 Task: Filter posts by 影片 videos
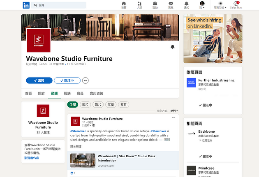pyautogui.click(x=98, y=105)
